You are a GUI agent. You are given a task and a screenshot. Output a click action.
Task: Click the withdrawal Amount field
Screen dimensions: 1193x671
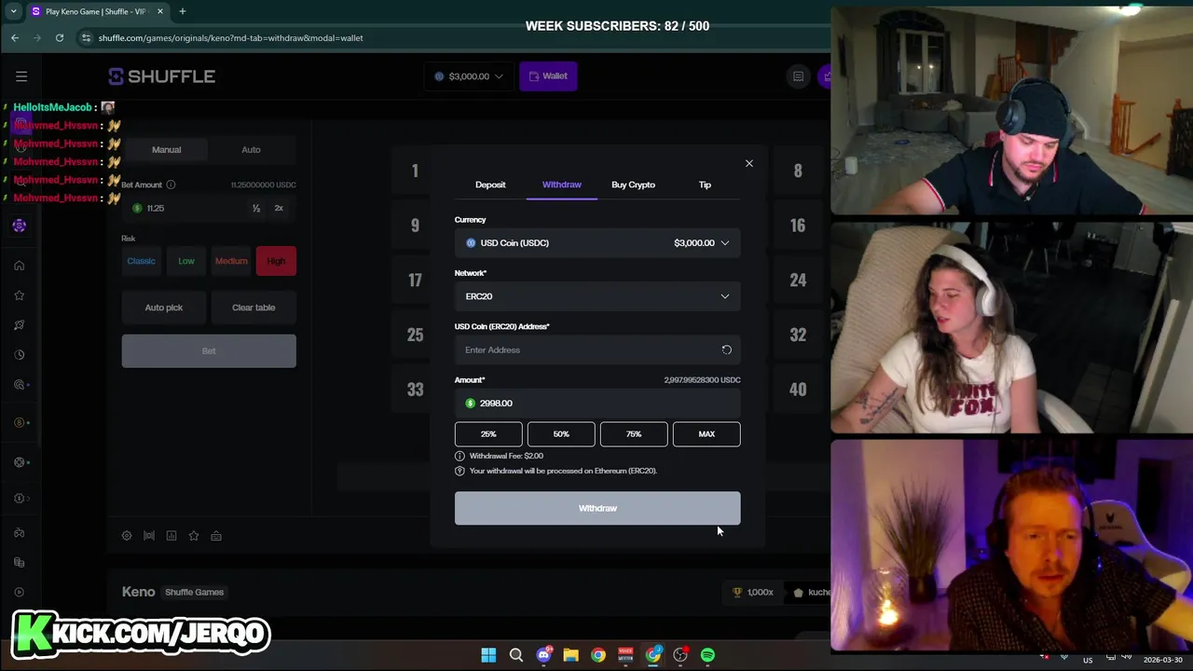(597, 404)
